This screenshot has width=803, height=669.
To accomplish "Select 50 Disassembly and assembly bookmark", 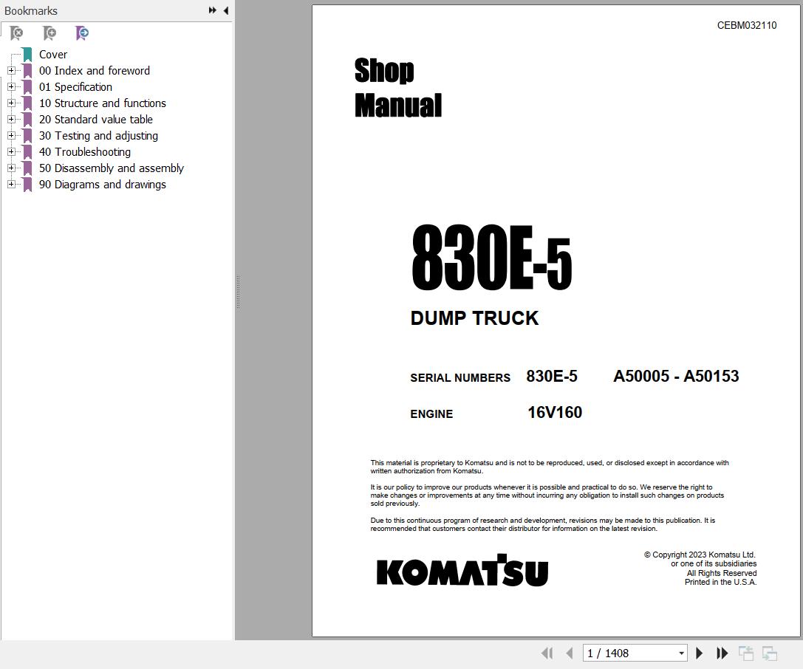I will pyautogui.click(x=111, y=168).
